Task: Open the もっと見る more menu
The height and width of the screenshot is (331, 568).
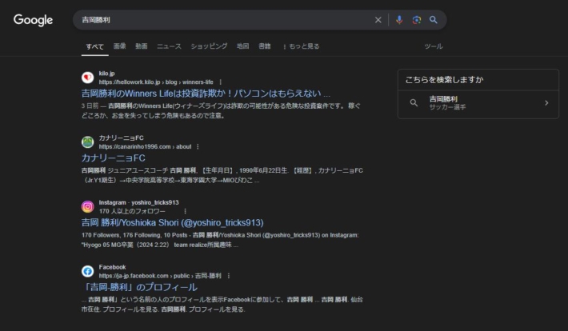Action: coord(301,46)
